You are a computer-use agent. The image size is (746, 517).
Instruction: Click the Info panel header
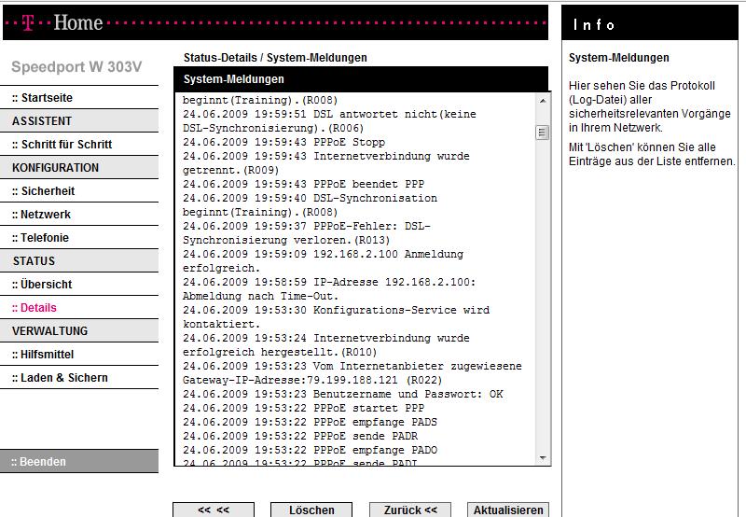(x=649, y=22)
